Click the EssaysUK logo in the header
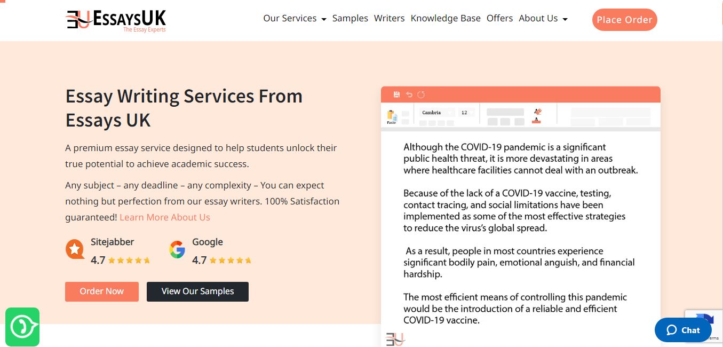 tap(116, 20)
